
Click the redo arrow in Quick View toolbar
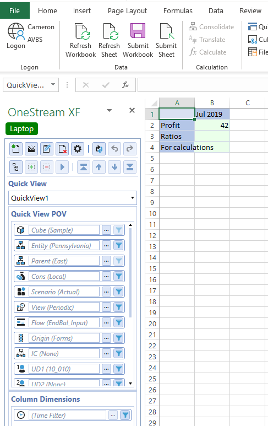coord(130,149)
